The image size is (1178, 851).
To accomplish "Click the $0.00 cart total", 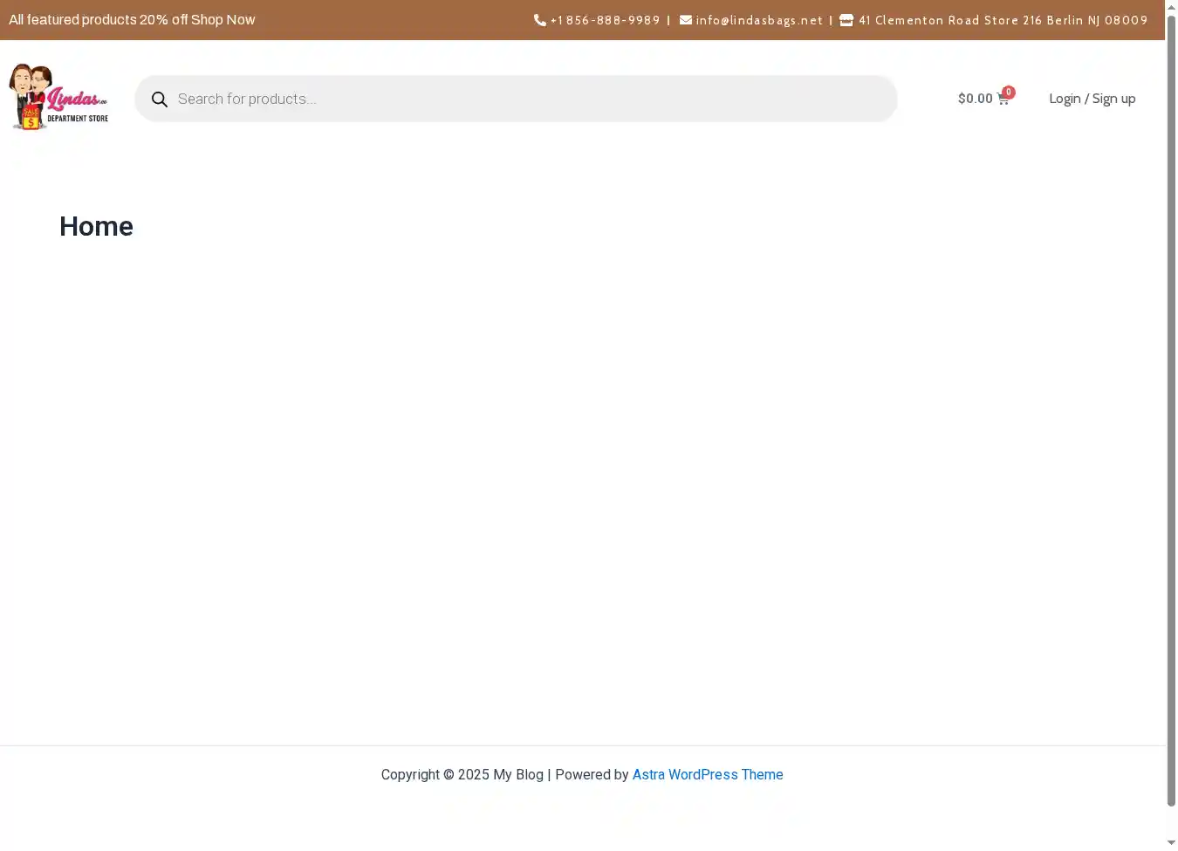I will point(975,99).
